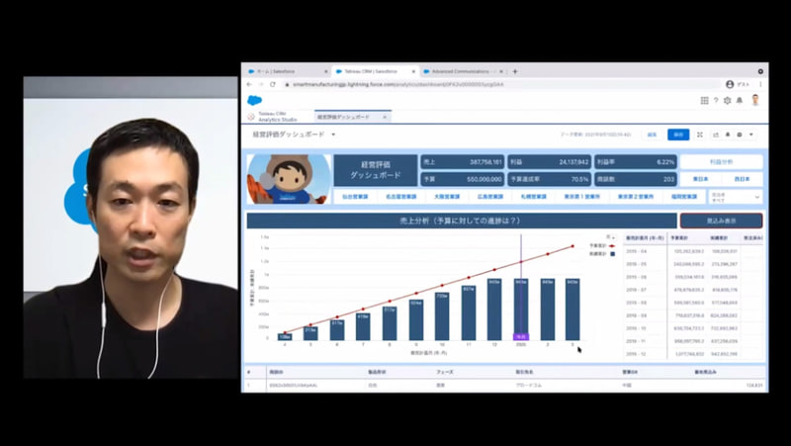Toggle the 名古屋営業課 filter
Image resolution: width=791 pixels, height=446 pixels.
pyautogui.click(x=401, y=197)
